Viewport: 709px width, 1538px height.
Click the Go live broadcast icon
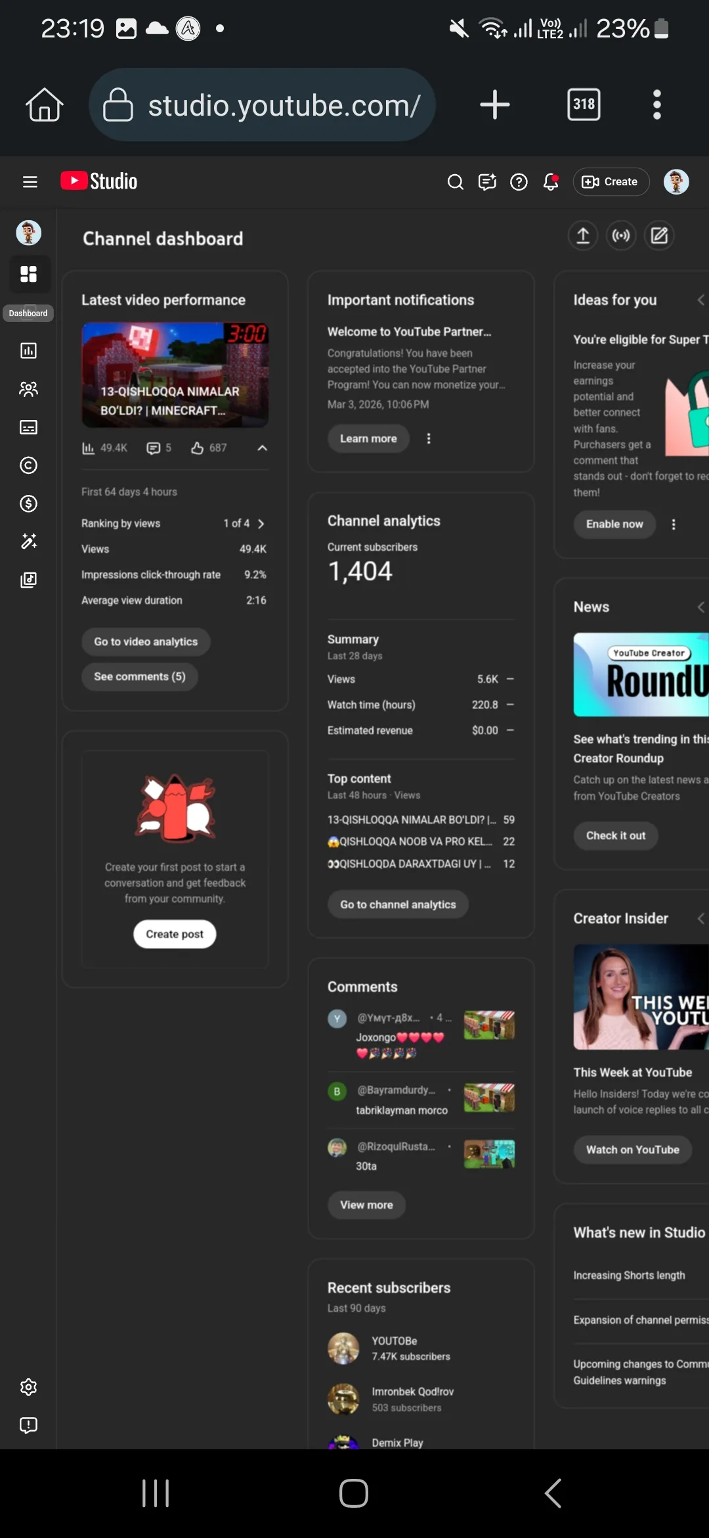coord(621,235)
